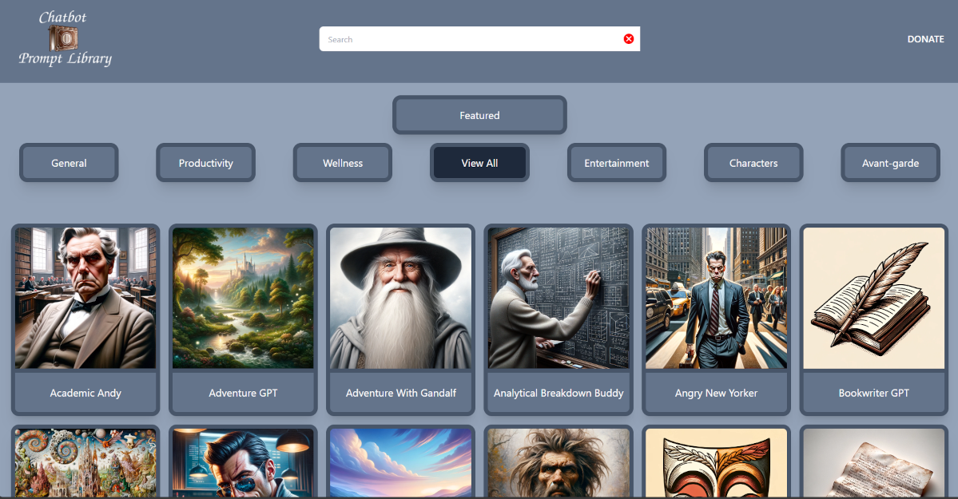Open the old parchment paper card
The height and width of the screenshot is (499, 958).
(873, 462)
